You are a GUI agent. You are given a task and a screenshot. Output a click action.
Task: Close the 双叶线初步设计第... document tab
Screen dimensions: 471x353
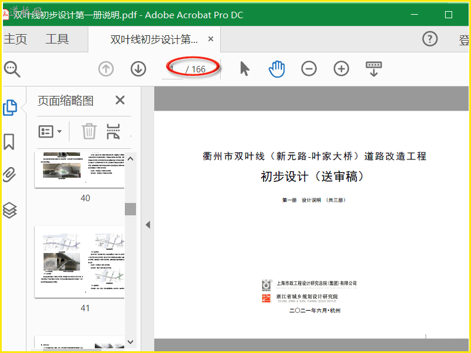click(211, 39)
